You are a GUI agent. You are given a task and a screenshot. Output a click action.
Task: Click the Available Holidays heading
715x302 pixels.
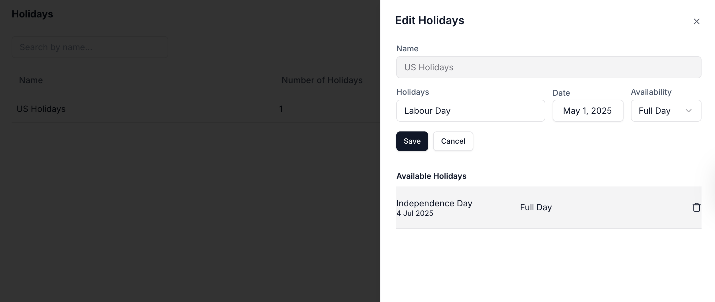tap(431, 176)
